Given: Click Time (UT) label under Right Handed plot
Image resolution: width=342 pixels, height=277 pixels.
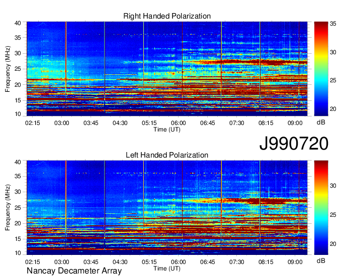Looking at the screenshot, I should tap(167, 129).
